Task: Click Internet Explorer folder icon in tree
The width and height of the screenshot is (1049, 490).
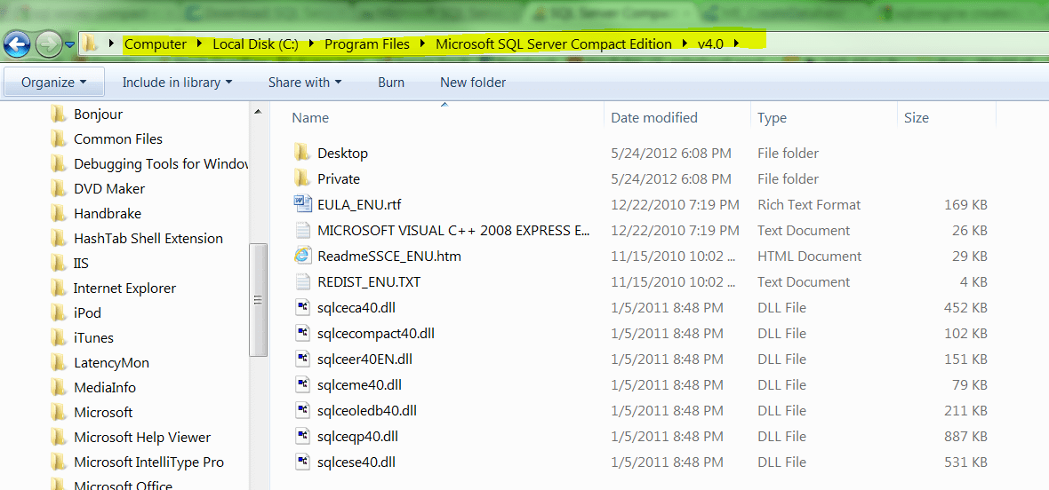Action: click(59, 288)
